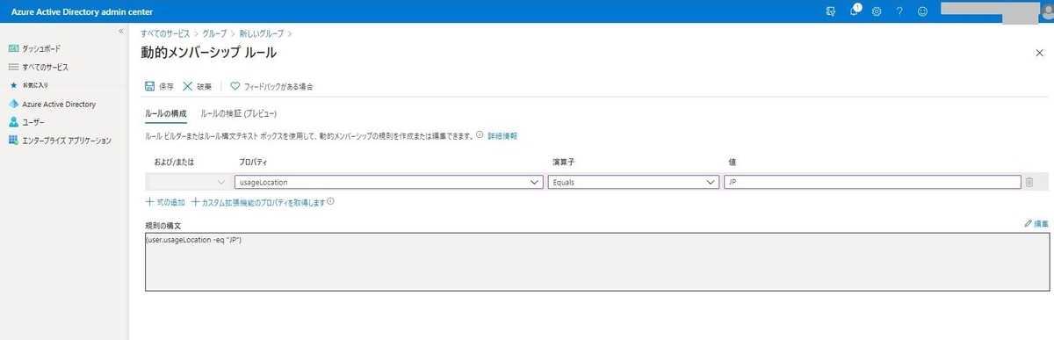Close the 動的メンバーシップ ルール blade
This screenshot has height=340, width=1054.
pos(1040,53)
